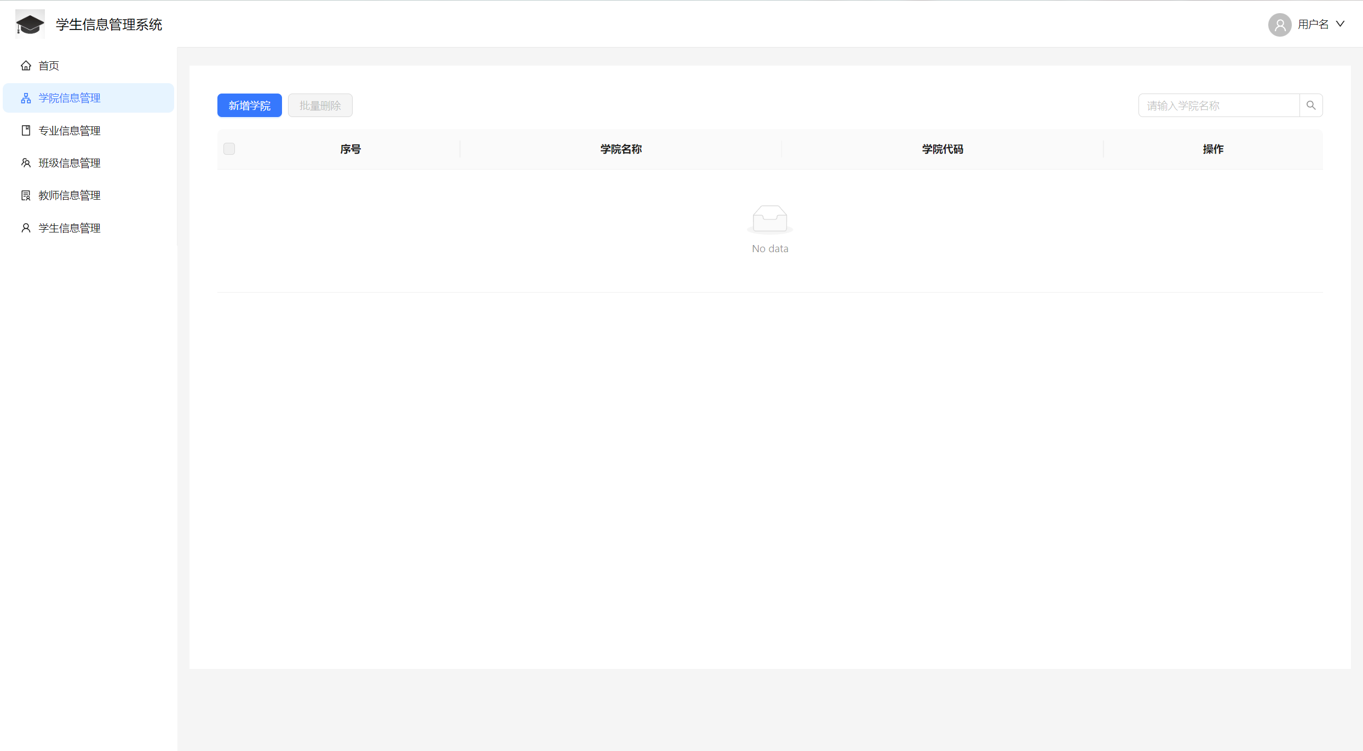
Task: Click the graduation cap logo icon
Action: point(30,24)
